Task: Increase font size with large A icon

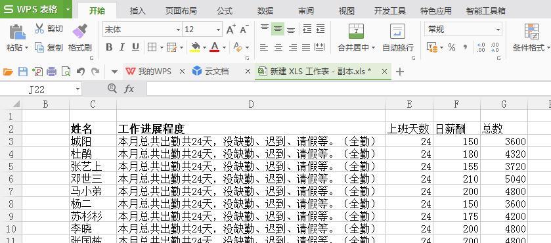Action: pos(231,29)
